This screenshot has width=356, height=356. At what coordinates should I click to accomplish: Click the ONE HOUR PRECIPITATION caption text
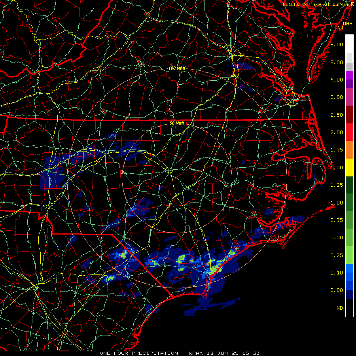139,353
